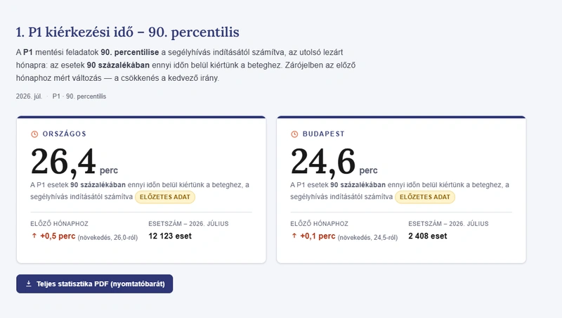Click the ESETSZÁM – 2026. JÚLIUS label in the Budapest card
Image resolution: width=562 pixels, height=318 pixels.
(x=448, y=224)
